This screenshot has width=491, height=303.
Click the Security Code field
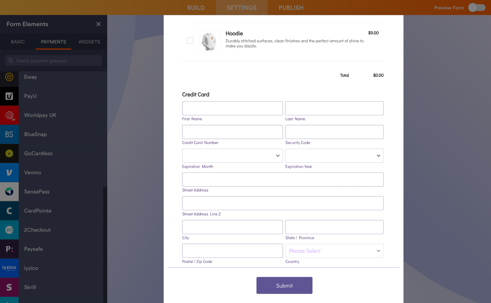point(334,132)
